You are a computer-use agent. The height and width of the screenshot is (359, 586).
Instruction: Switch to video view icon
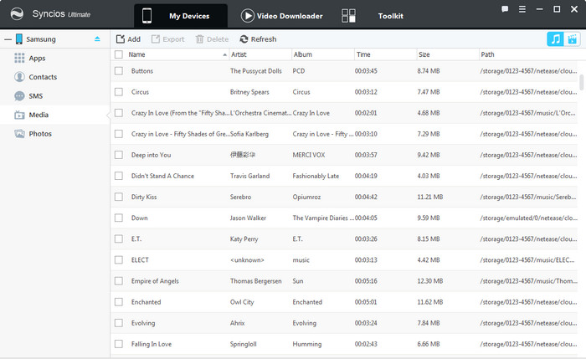[x=572, y=38]
